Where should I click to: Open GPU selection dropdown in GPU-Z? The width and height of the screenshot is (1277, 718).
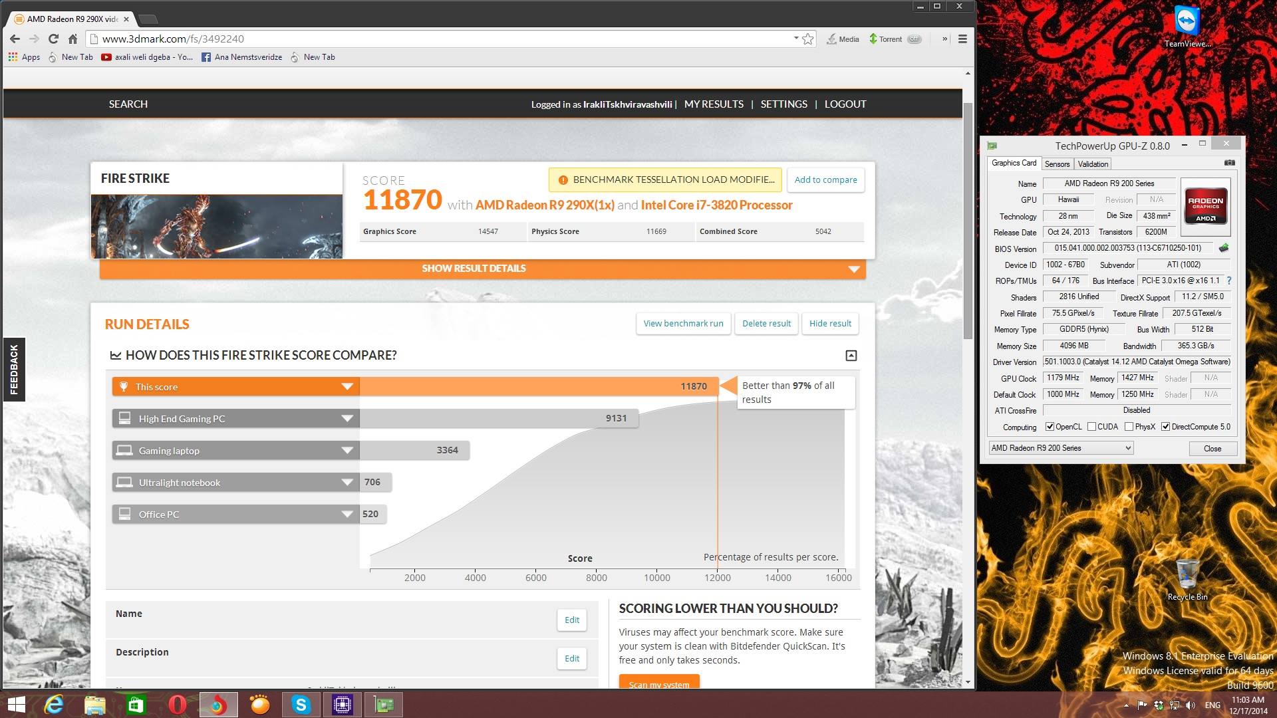point(1061,448)
